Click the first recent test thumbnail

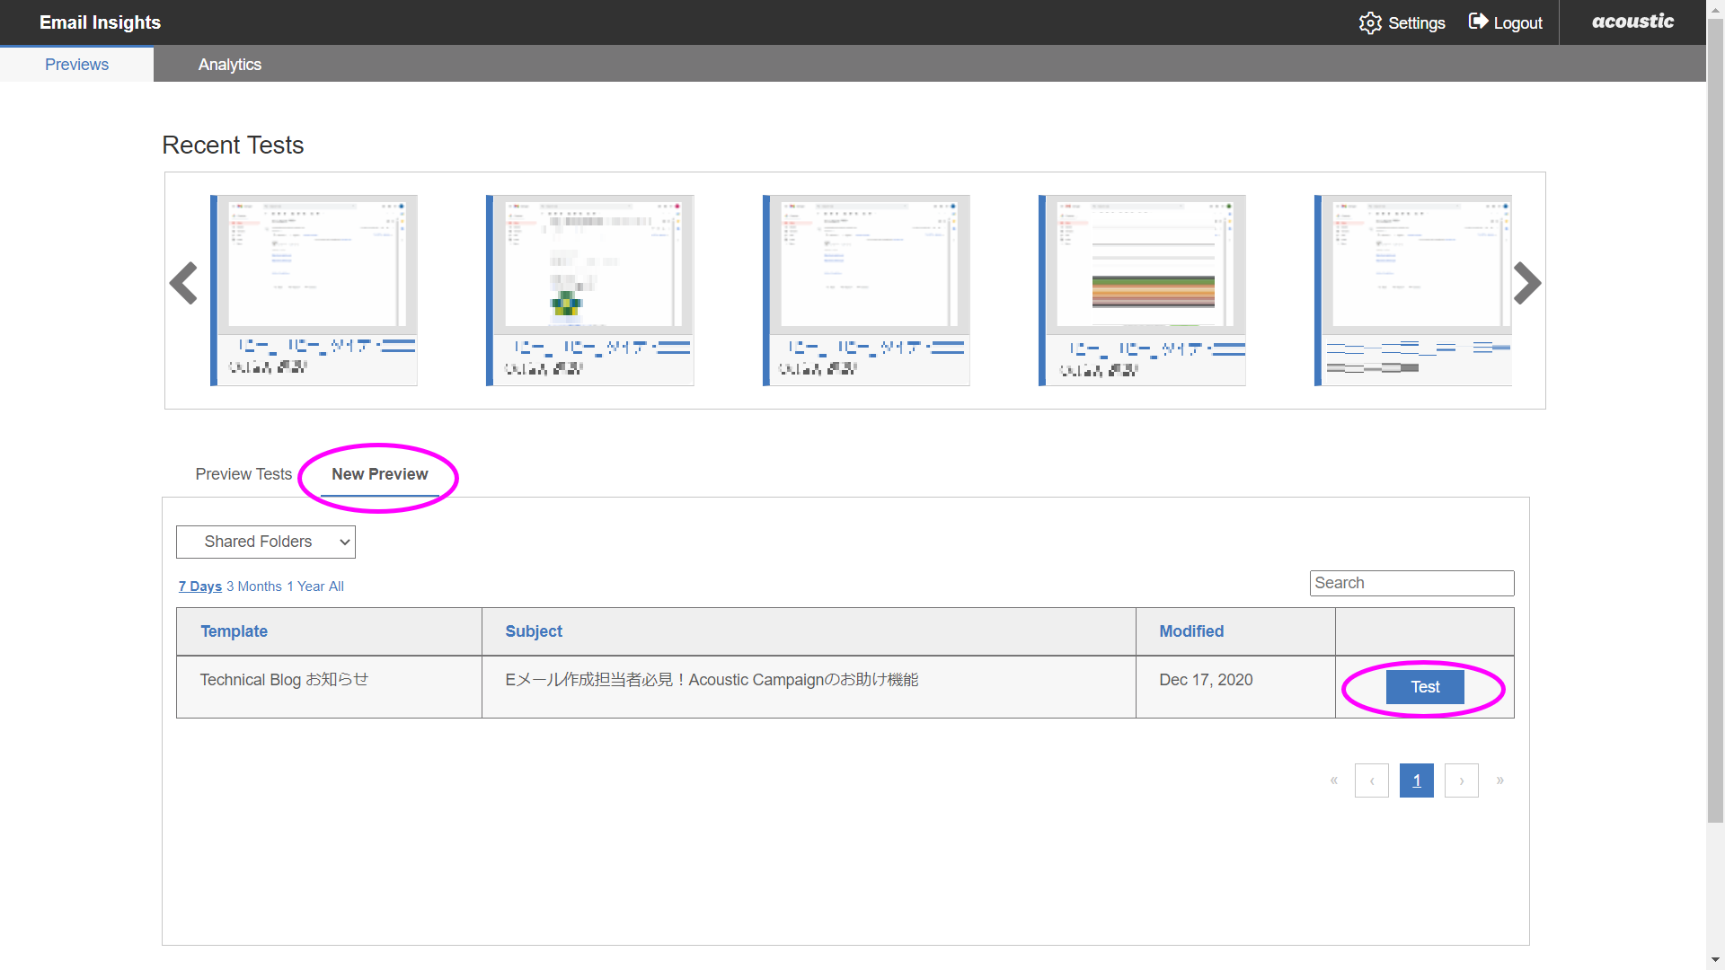[x=313, y=289]
